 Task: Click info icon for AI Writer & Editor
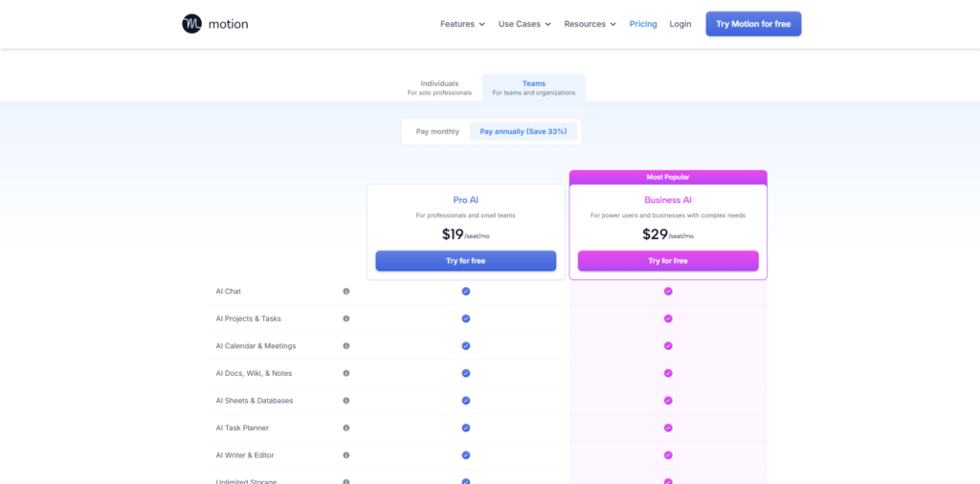346,455
